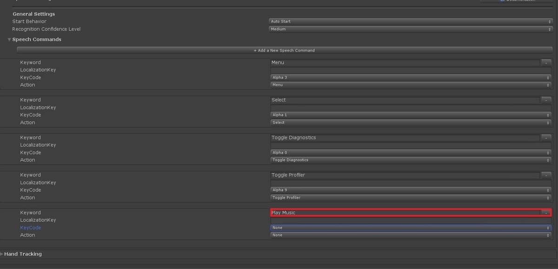558x269 pixels.
Task: Remove the Toggle Profiler speech command
Action: point(546,175)
